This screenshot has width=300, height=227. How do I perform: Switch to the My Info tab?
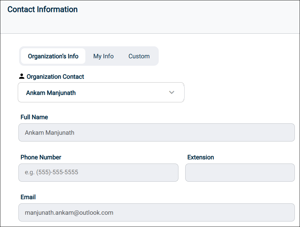[103, 56]
